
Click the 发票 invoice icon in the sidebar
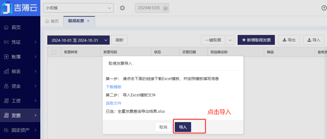click(x=6, y=115)
